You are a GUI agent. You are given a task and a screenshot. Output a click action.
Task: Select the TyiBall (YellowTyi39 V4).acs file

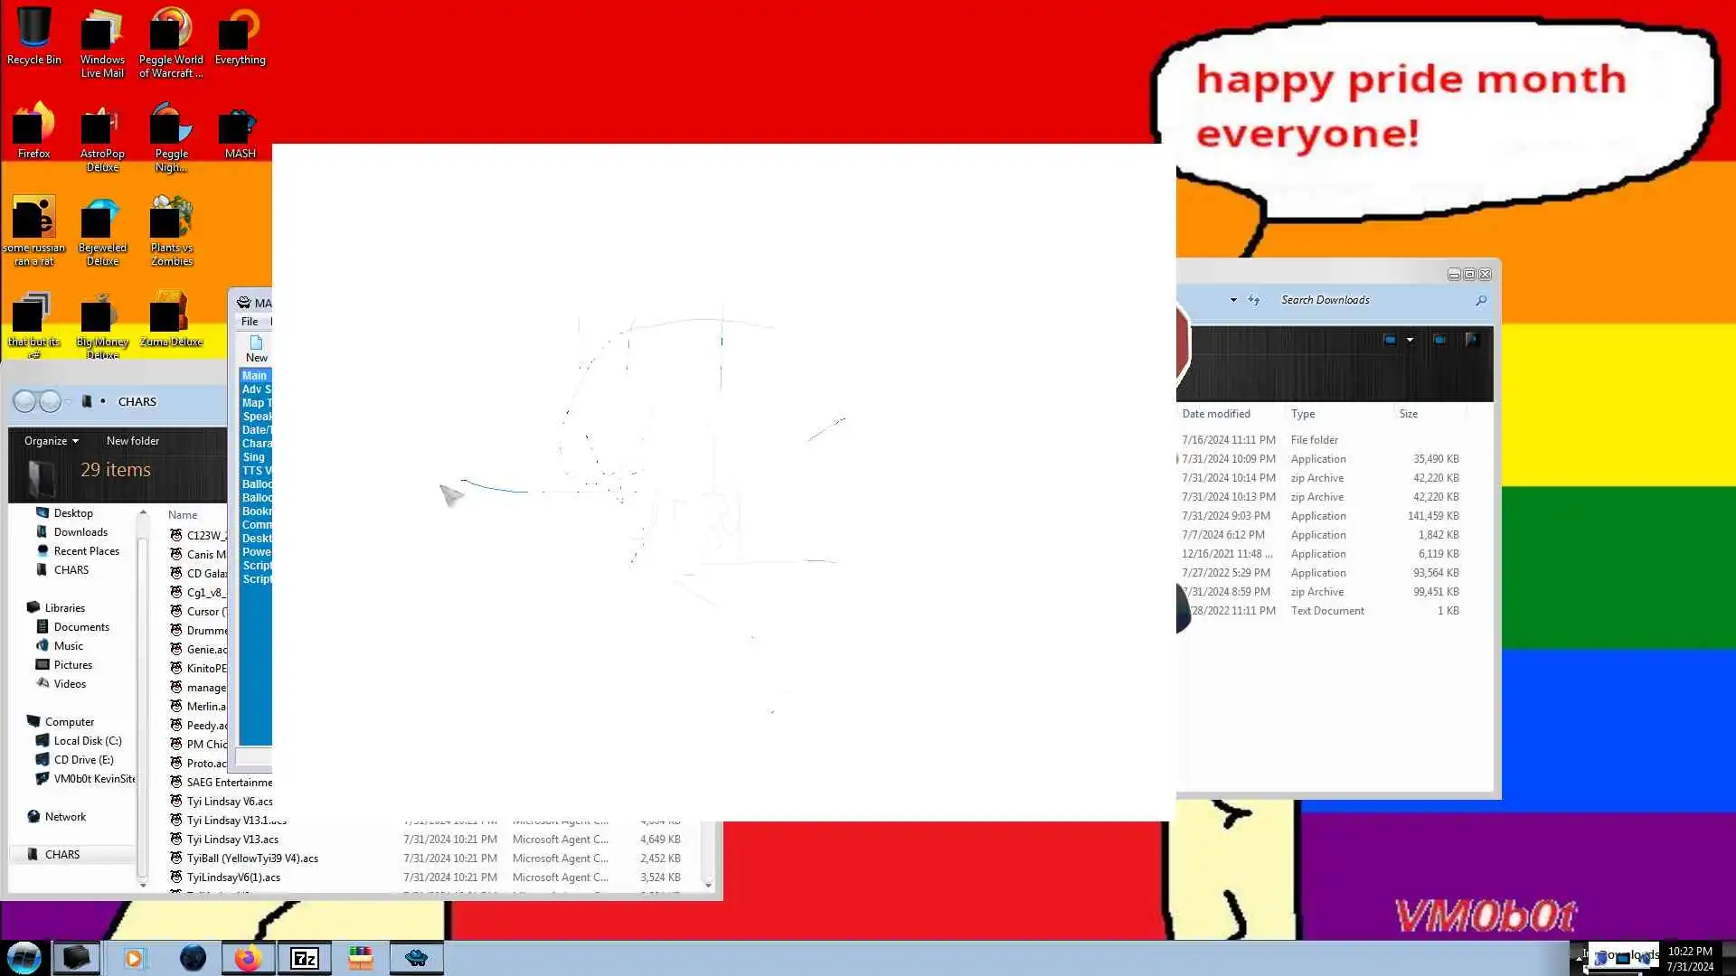[252, 859]
